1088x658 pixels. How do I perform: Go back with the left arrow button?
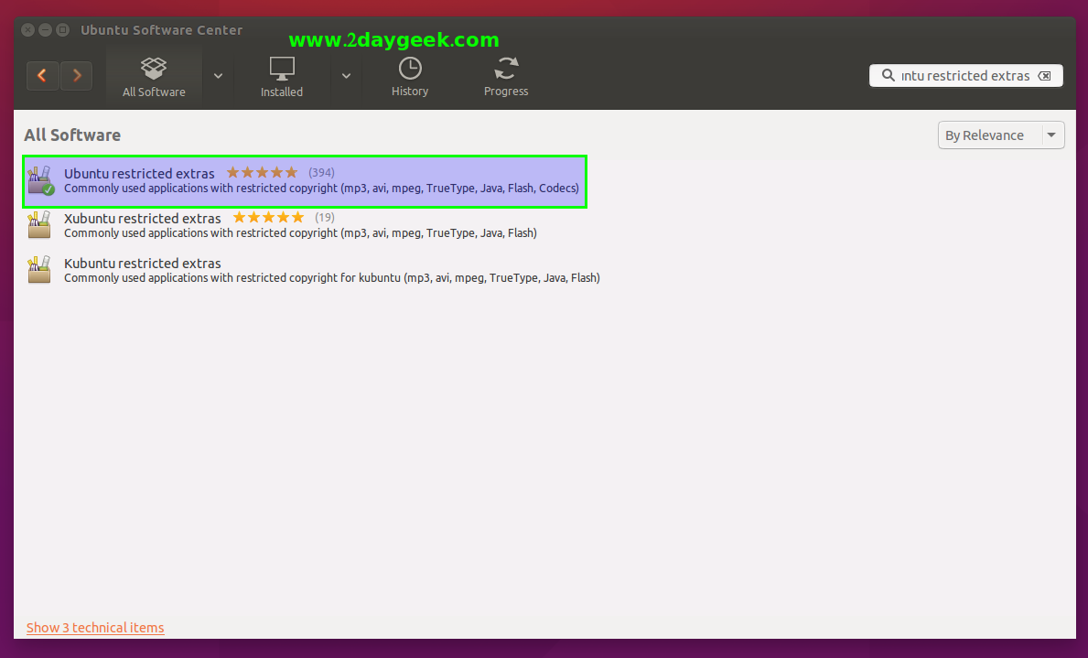(x=42, y=76)
